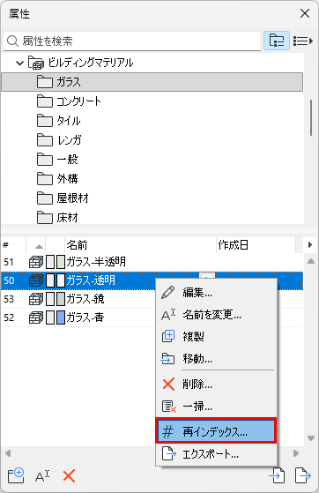Click building material icon of ガラス-鏡
Screen dimensions: 319x493
coord(36,299)
